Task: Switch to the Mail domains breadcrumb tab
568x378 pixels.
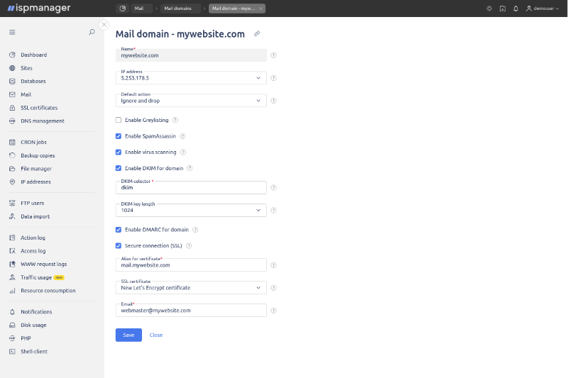Action: [177, 9]
